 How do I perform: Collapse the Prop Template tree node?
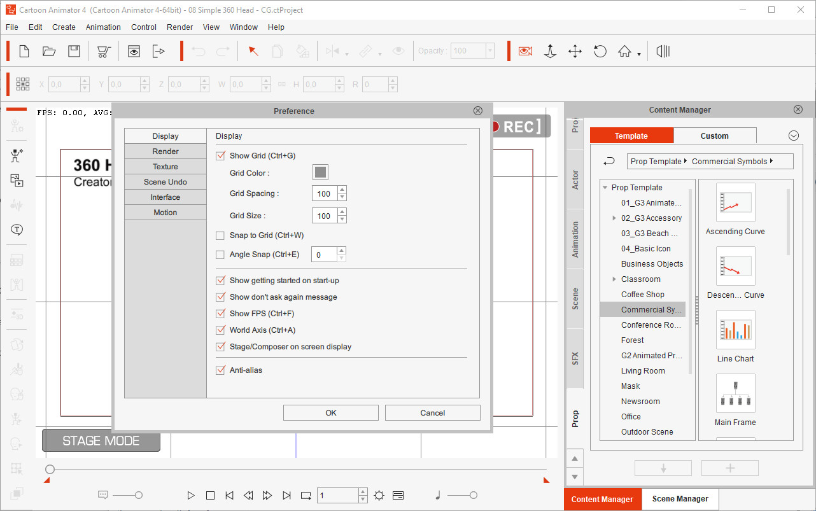[605, 188]
